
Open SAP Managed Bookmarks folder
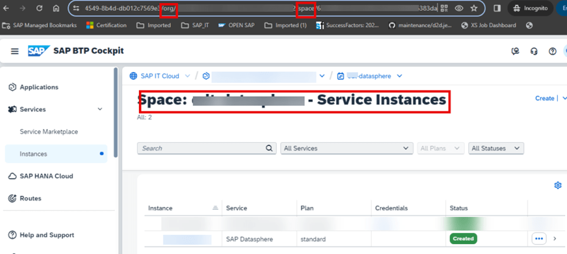click(x=40, y=26)
